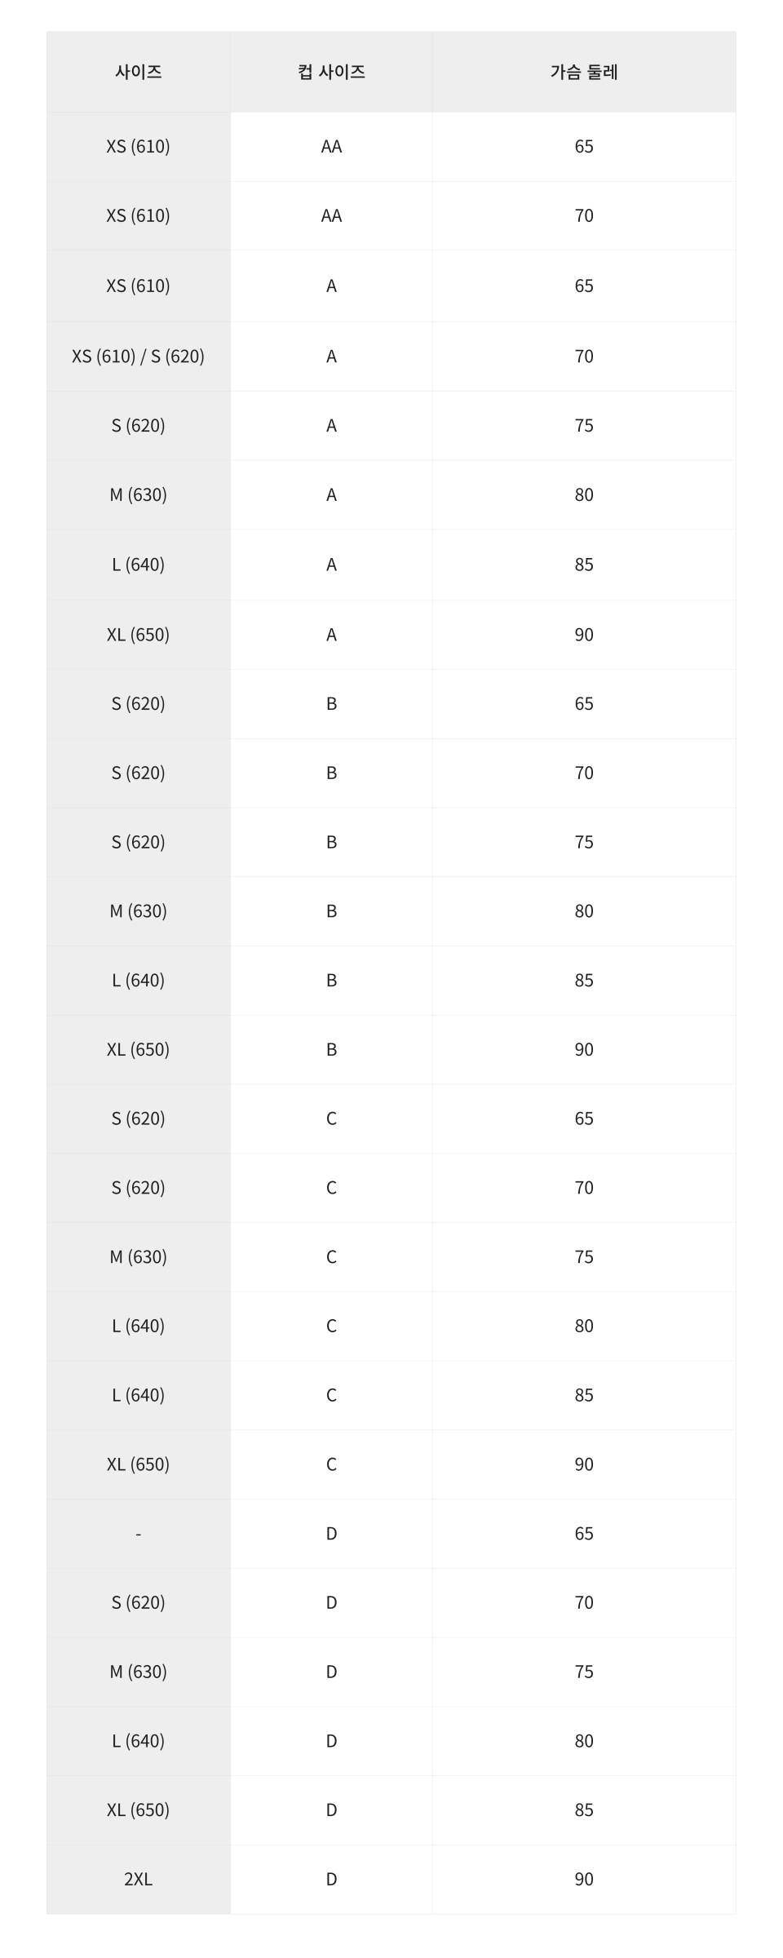Click chest value 90 in the 2XL row
Image resolution: width=783 pixels, height=1958 pixels.
coord(584,1879)
